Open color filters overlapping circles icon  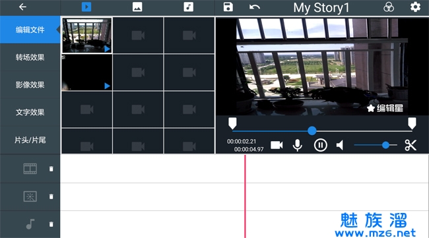click(x=389, y=7)
